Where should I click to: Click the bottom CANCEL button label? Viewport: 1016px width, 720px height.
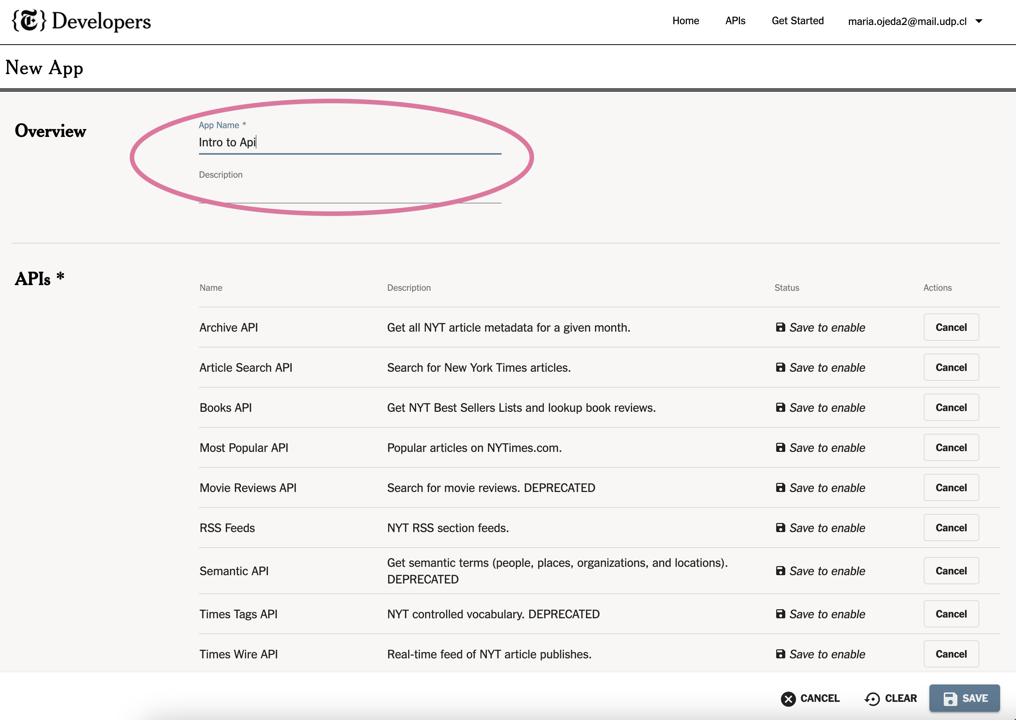(820, 699)
